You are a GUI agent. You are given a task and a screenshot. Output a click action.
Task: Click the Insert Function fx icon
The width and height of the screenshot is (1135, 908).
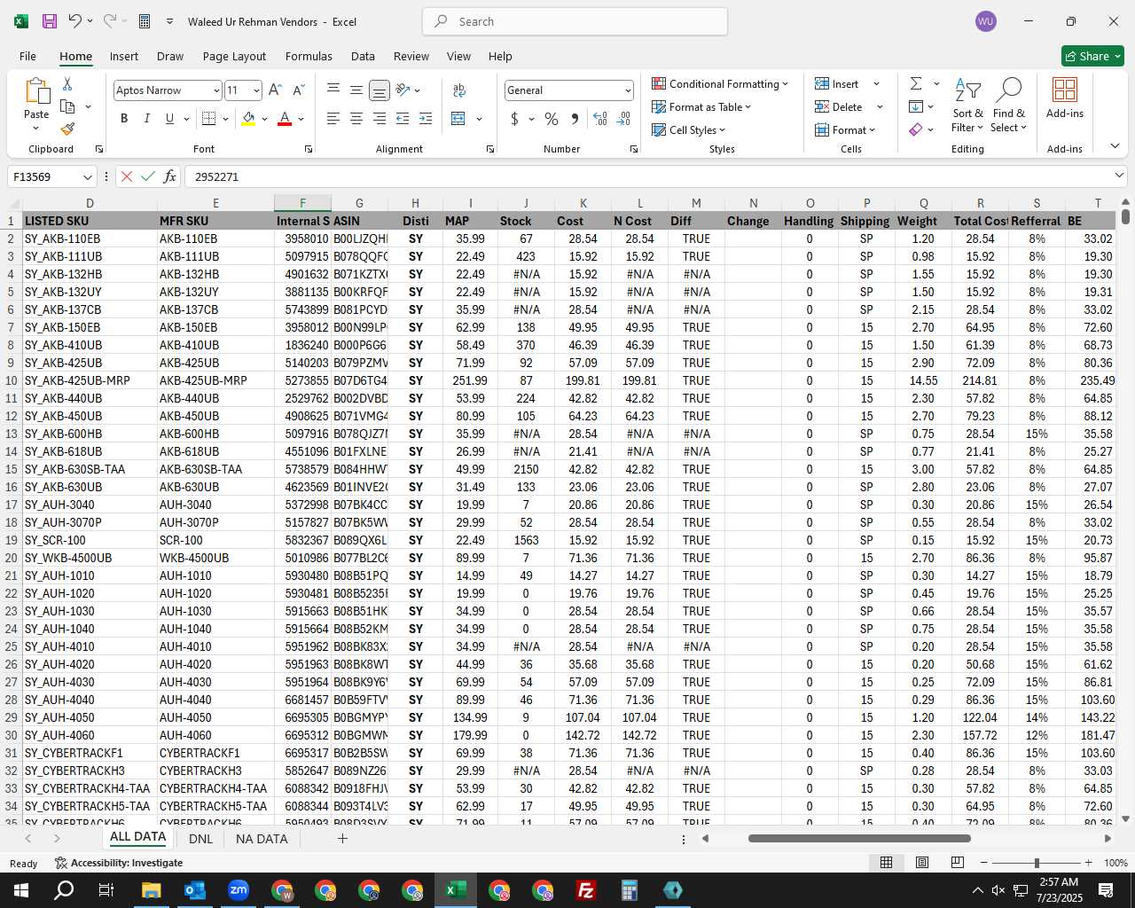point(169,176)
